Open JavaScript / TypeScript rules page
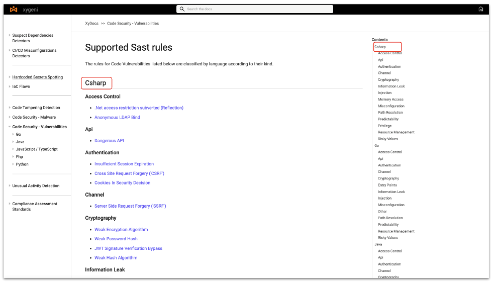Screen dimensions: 495x283 [x=37, y=149]
